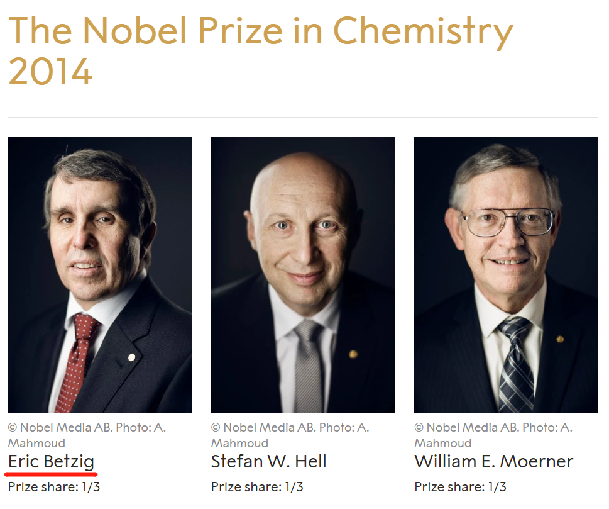The height and width of the screenshot is (509, 609).
Task: Visit the William E. Moerner name link
Action: [x=493, y=461]
